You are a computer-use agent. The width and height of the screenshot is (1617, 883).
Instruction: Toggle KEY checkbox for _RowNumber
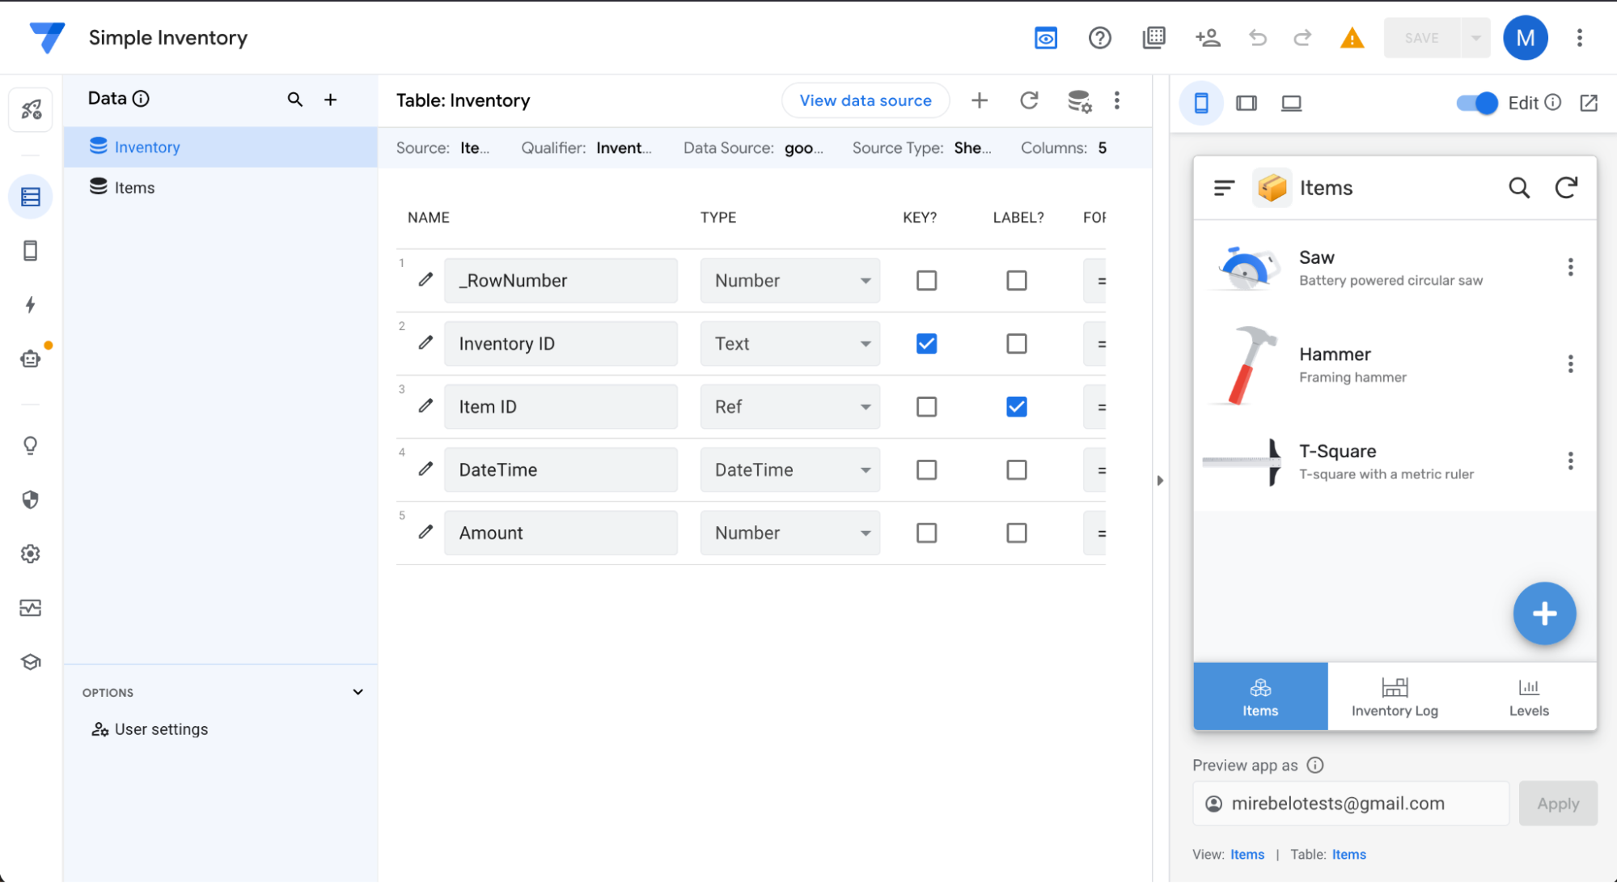click(926, 280)
